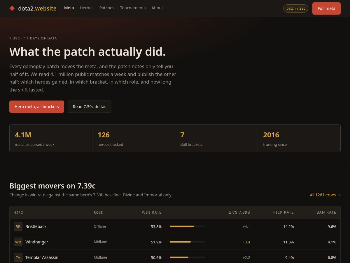Image resolution: width=350 pixels, height=263 pixels.
Task: Click the WIN RATE column header
Action: pyautogui.click(x=152, y=212)
